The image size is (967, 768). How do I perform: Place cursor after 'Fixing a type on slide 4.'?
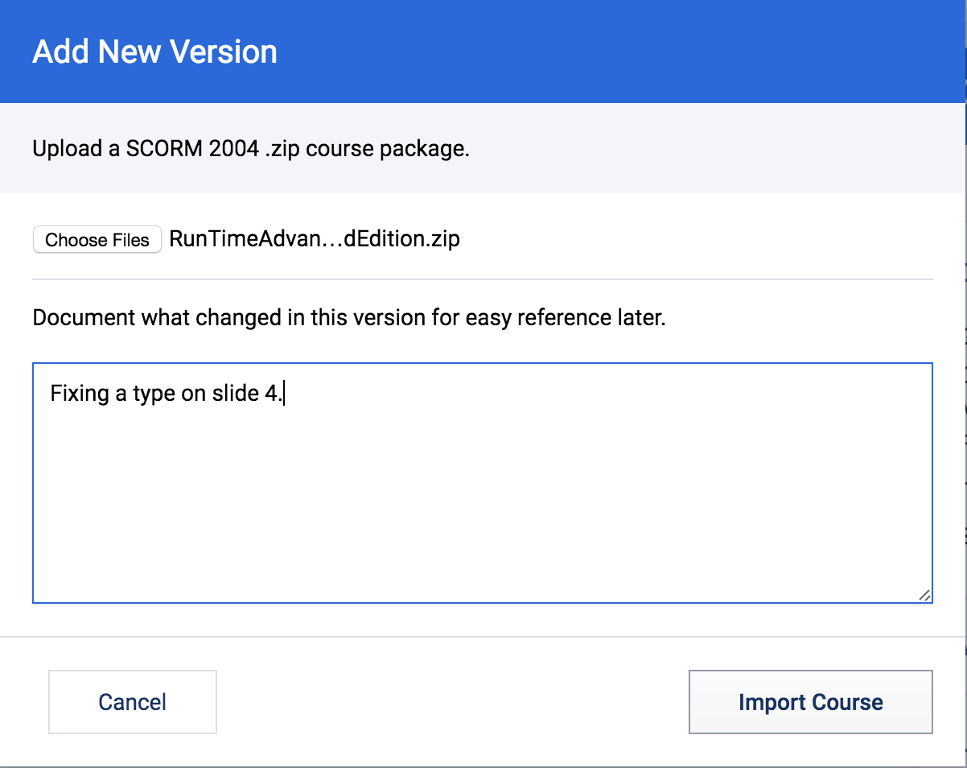tap(286, 394)
